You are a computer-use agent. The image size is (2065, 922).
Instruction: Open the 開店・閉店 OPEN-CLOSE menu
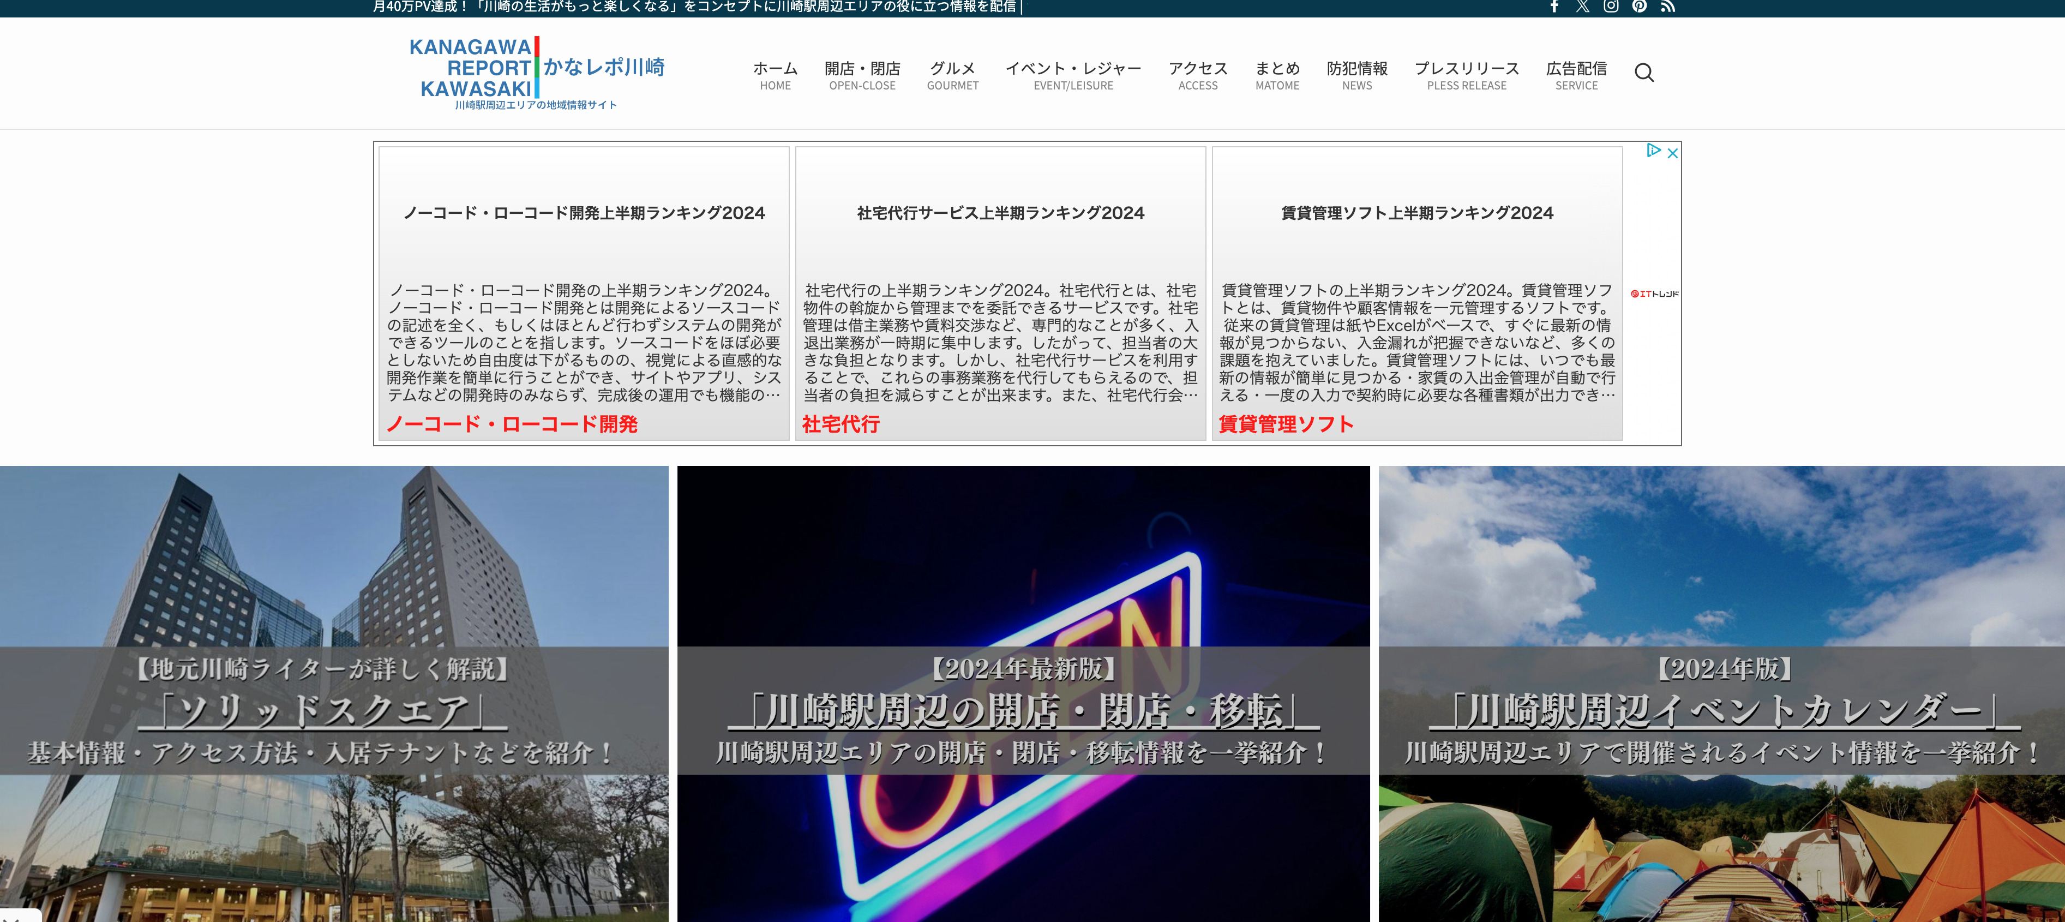click(862, 75)
